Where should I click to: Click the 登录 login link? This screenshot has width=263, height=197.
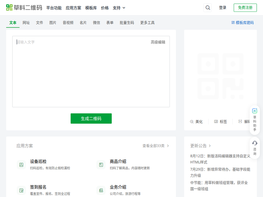coord(223,8)
